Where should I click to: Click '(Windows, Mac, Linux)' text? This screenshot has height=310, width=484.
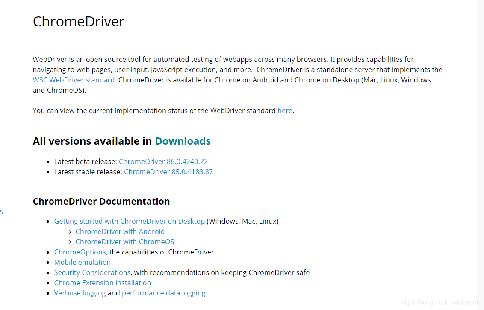coord(242,221)
